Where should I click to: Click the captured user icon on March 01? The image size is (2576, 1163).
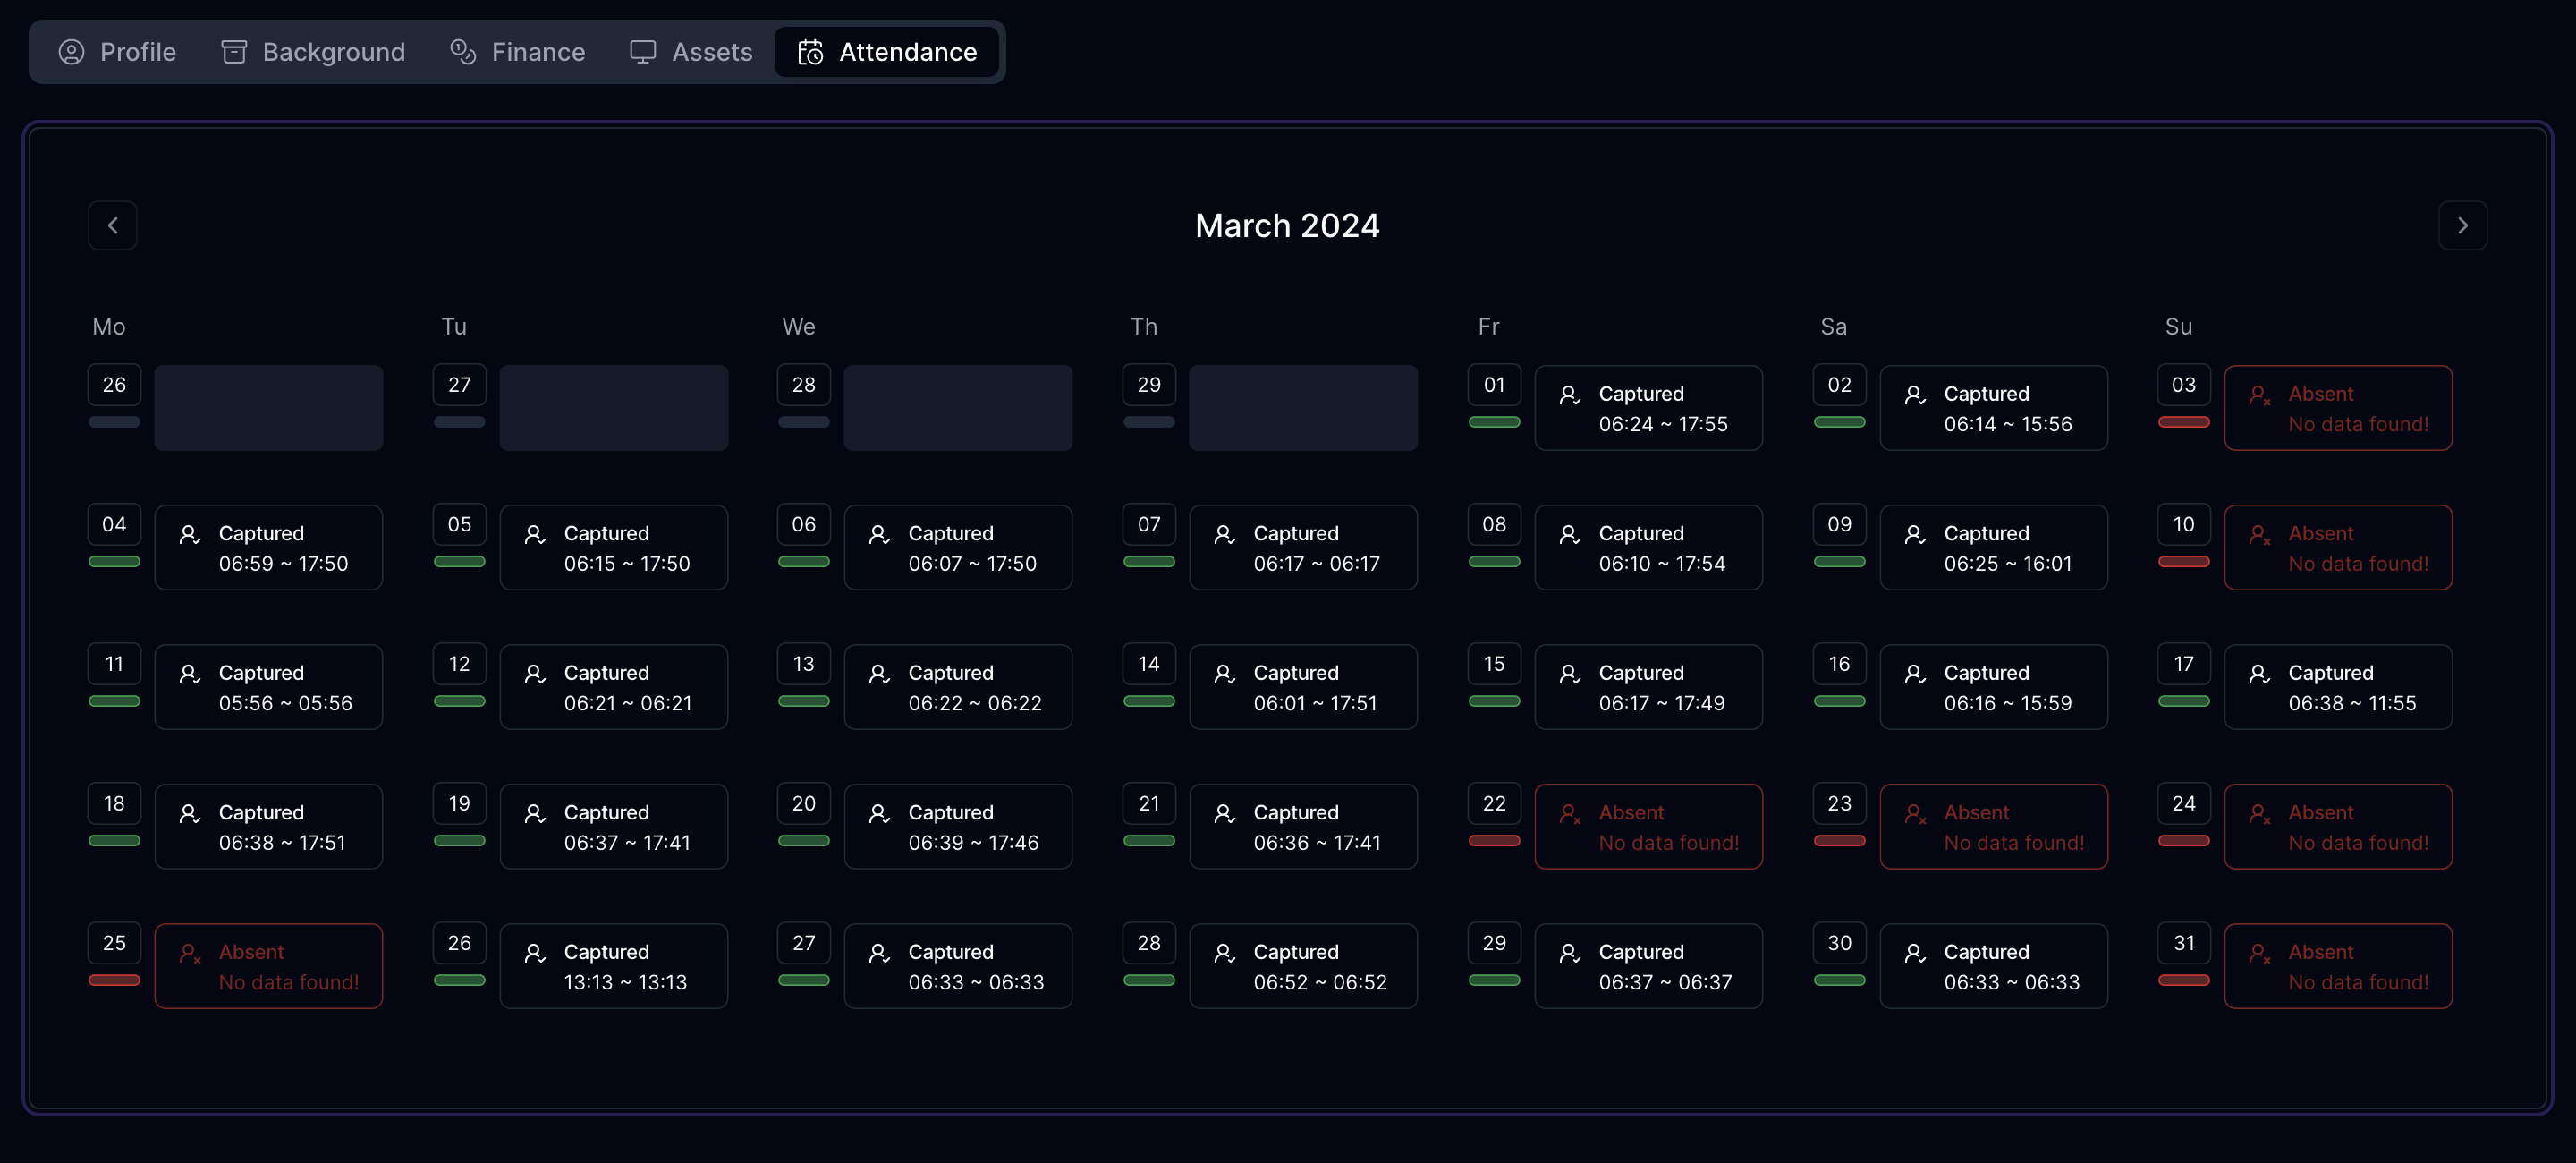click(x=1569, y=395)
